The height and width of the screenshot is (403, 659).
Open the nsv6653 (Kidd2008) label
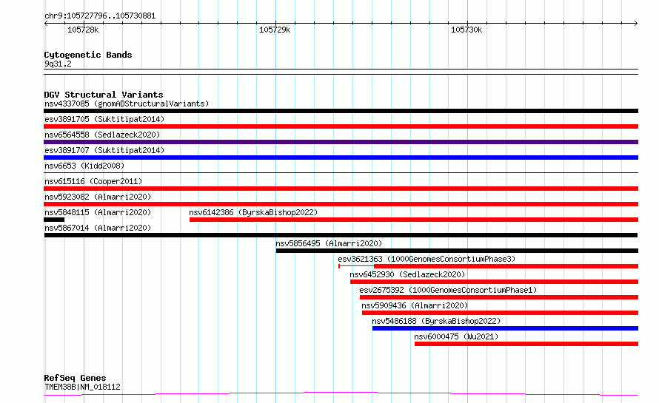[84, 166]
